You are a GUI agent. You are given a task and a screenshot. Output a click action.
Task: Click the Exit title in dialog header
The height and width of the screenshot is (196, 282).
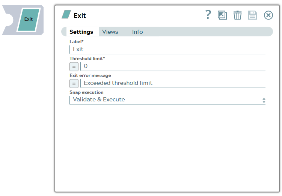(x=80, y=15)
